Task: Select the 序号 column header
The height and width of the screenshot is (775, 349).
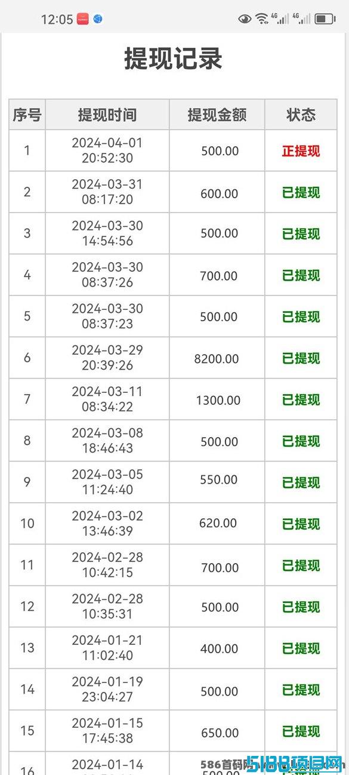Action: [27, 115]
